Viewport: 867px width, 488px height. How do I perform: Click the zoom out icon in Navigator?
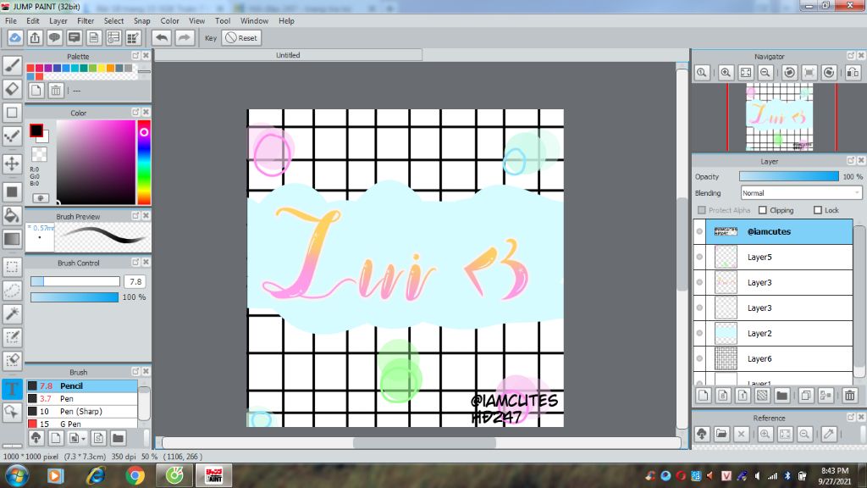[765, 73]
